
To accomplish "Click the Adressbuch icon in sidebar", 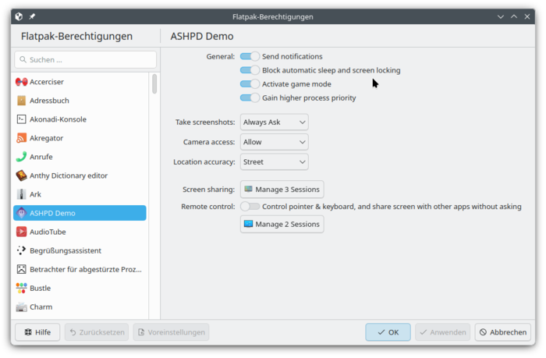I will pyautogui.click(x=22, y=101).
